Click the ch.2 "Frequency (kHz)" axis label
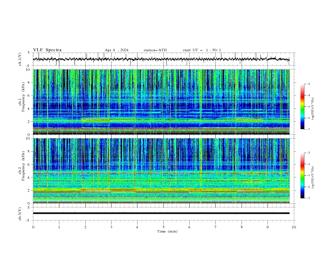The width and height of the screenshot is (331, 255). pos(23,166)
